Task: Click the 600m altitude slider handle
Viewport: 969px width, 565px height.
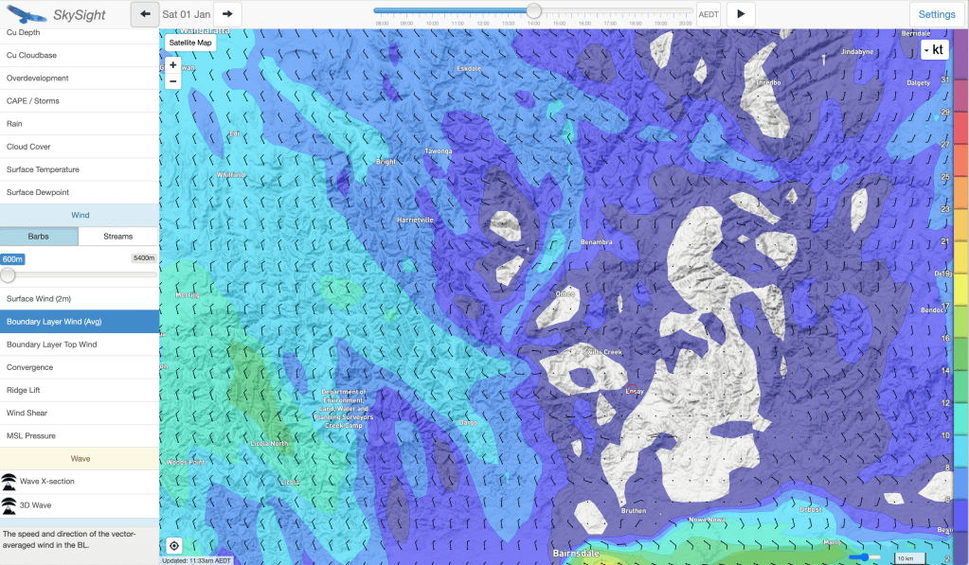Action: (8, 275)
